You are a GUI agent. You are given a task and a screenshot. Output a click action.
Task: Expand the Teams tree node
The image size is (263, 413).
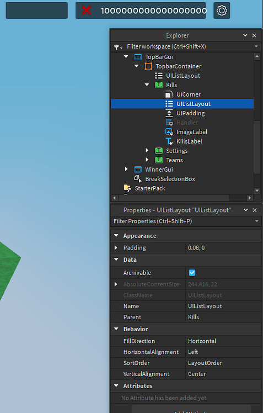[x=147, y=160]
